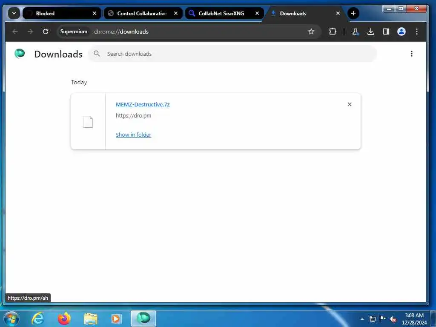Close the Downloads tab
The image size is (436, 327).
coord(338,13)
